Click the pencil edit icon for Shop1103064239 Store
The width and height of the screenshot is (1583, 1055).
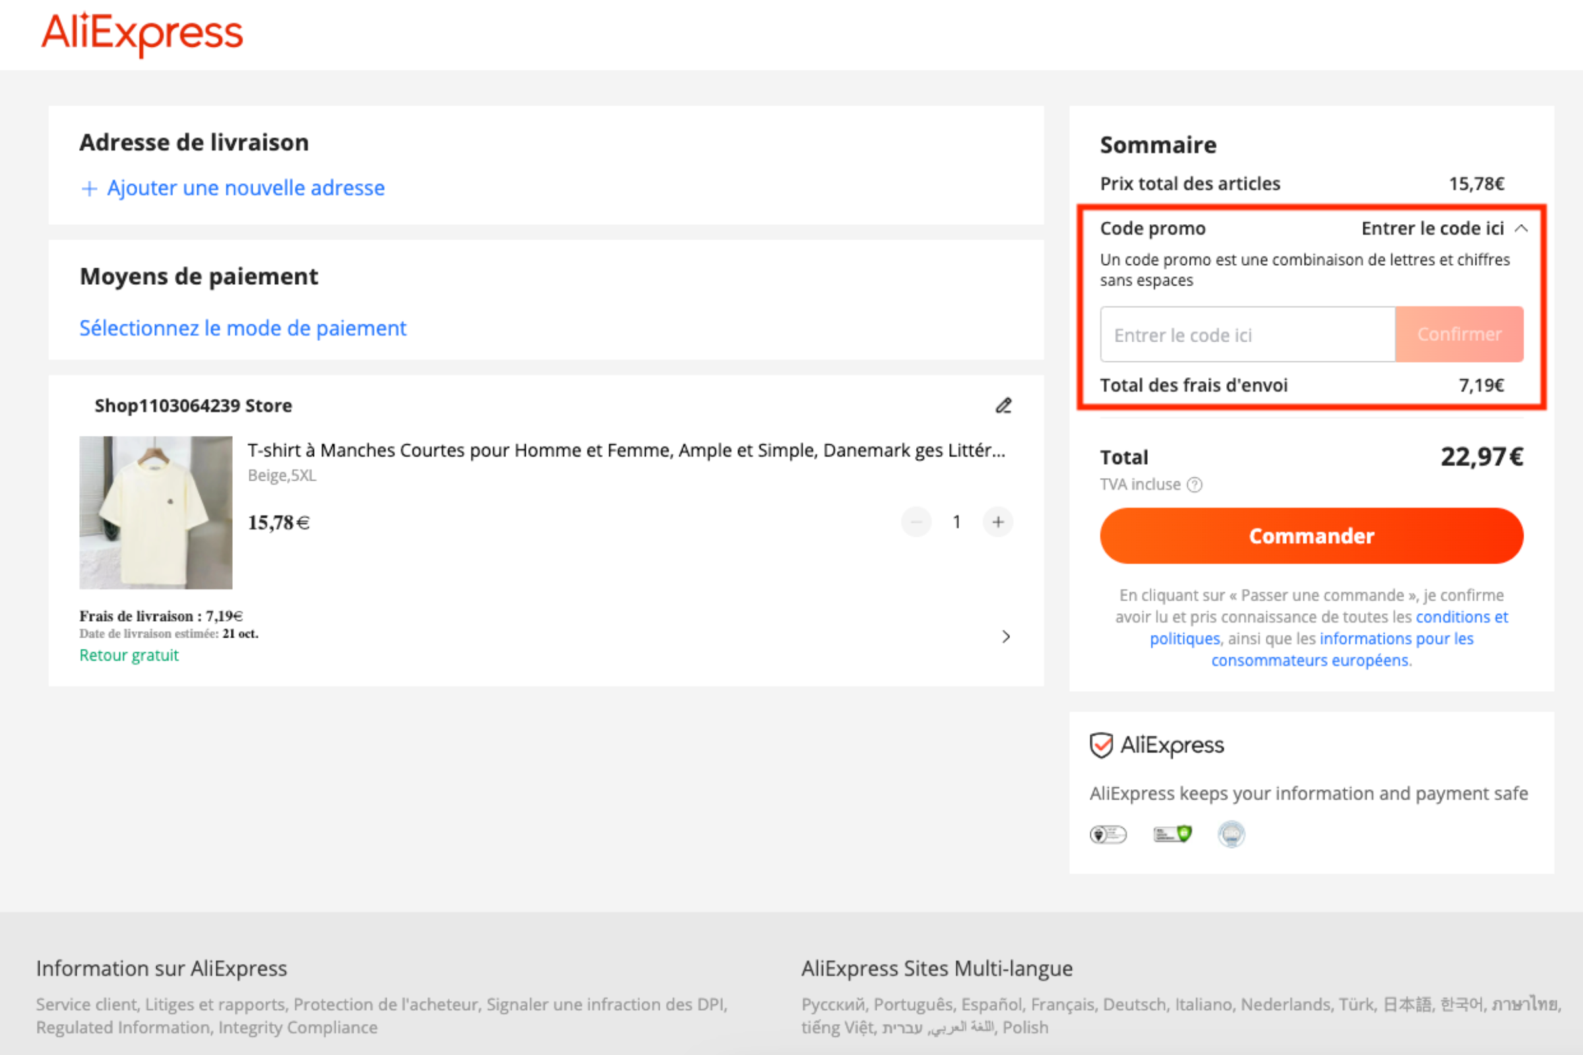[x=1003, y=406]
